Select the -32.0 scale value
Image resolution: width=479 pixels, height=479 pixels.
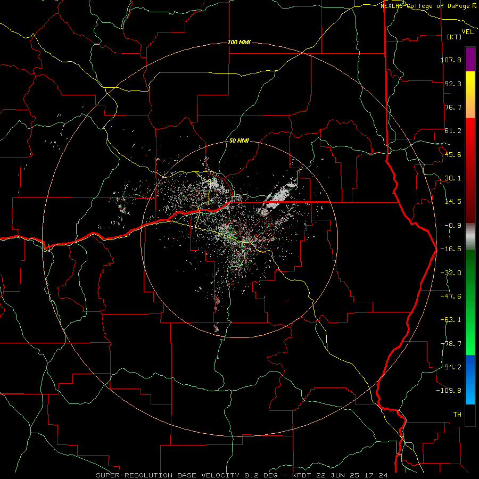point(451,273)
